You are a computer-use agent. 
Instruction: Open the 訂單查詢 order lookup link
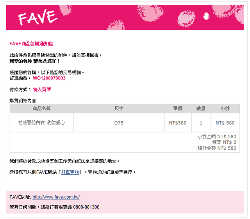pos(70,172)
